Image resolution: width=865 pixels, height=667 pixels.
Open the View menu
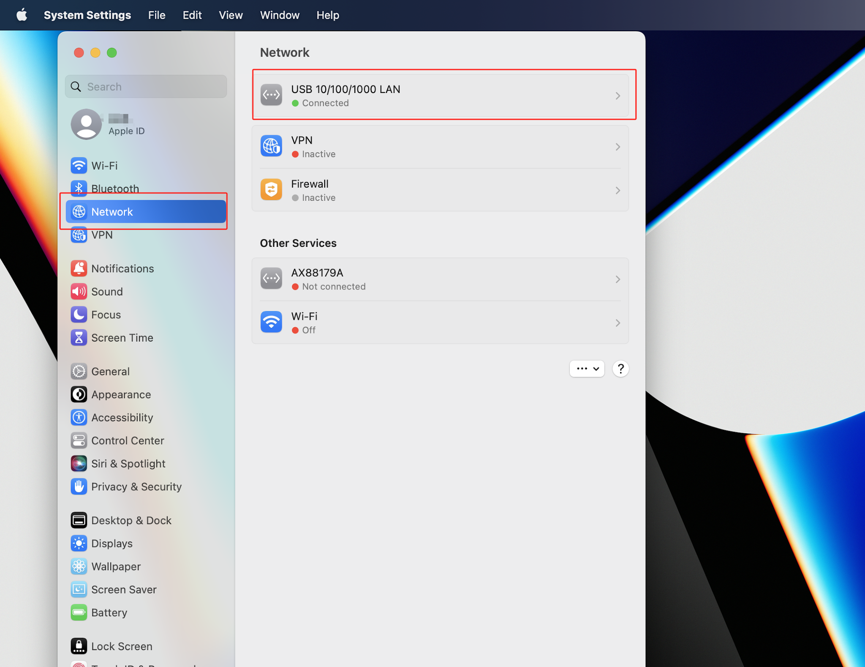coord(231,15)
